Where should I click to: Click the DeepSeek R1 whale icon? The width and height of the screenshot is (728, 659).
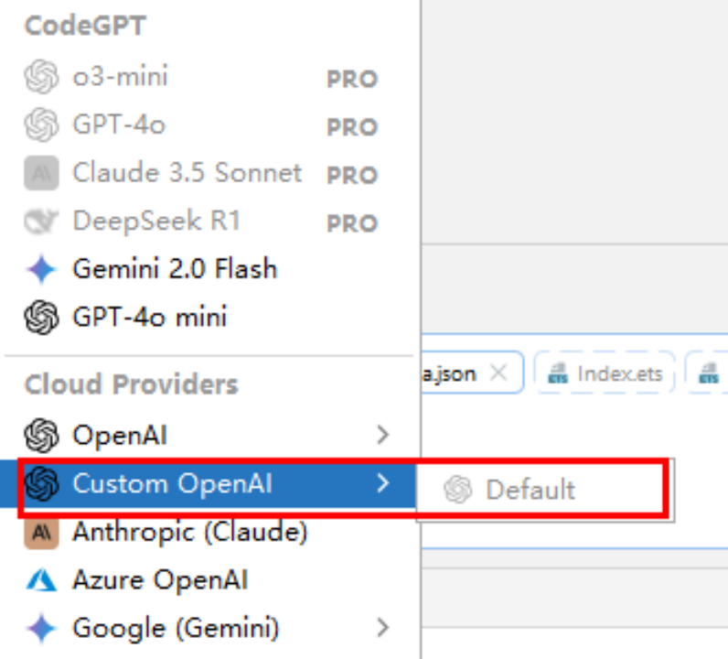[41, 221]
